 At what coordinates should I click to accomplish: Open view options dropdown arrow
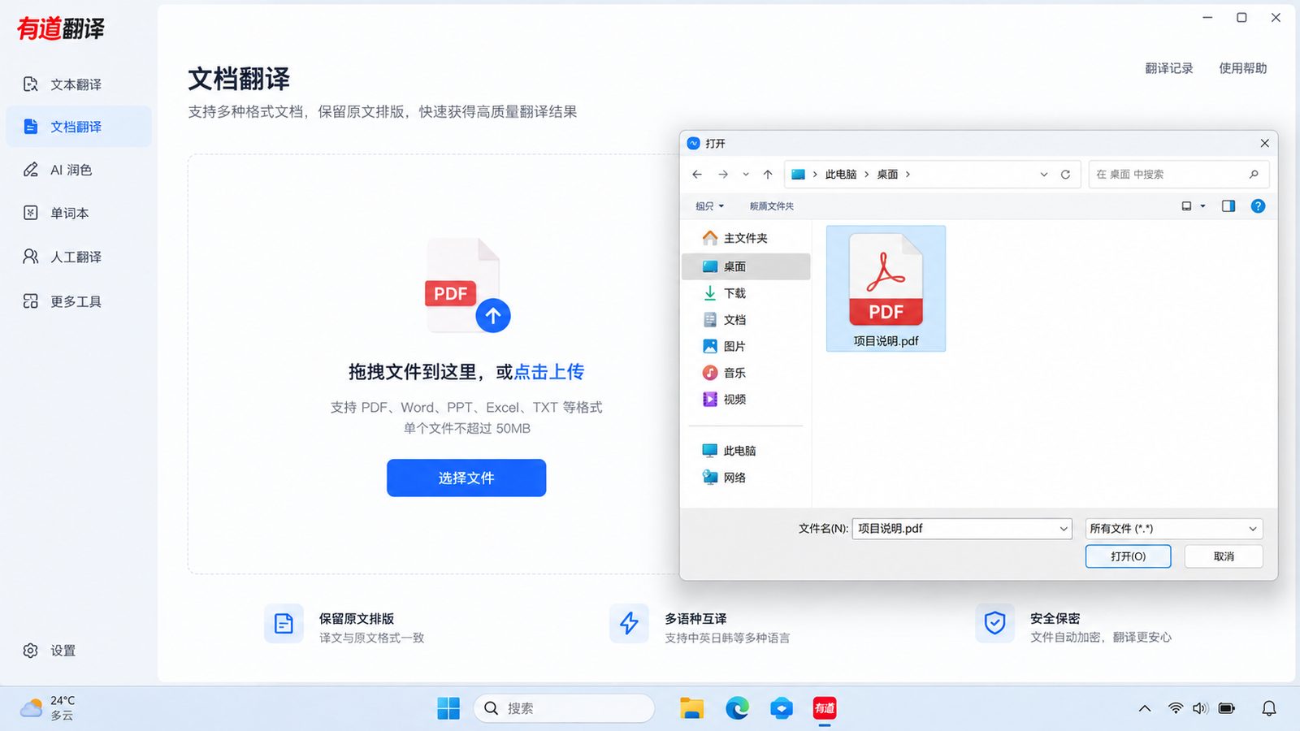click(x=1203, y=206)
